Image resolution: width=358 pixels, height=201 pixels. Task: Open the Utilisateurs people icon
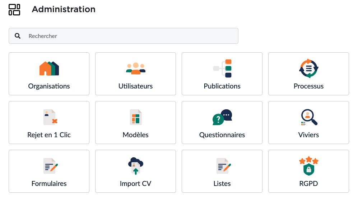[x=135, y=68]
